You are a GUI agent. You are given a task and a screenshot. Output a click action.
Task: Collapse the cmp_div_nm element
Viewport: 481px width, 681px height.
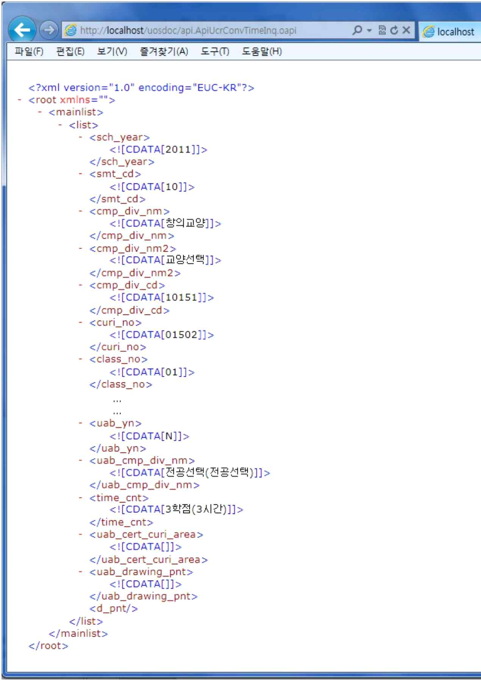point(81,211)
